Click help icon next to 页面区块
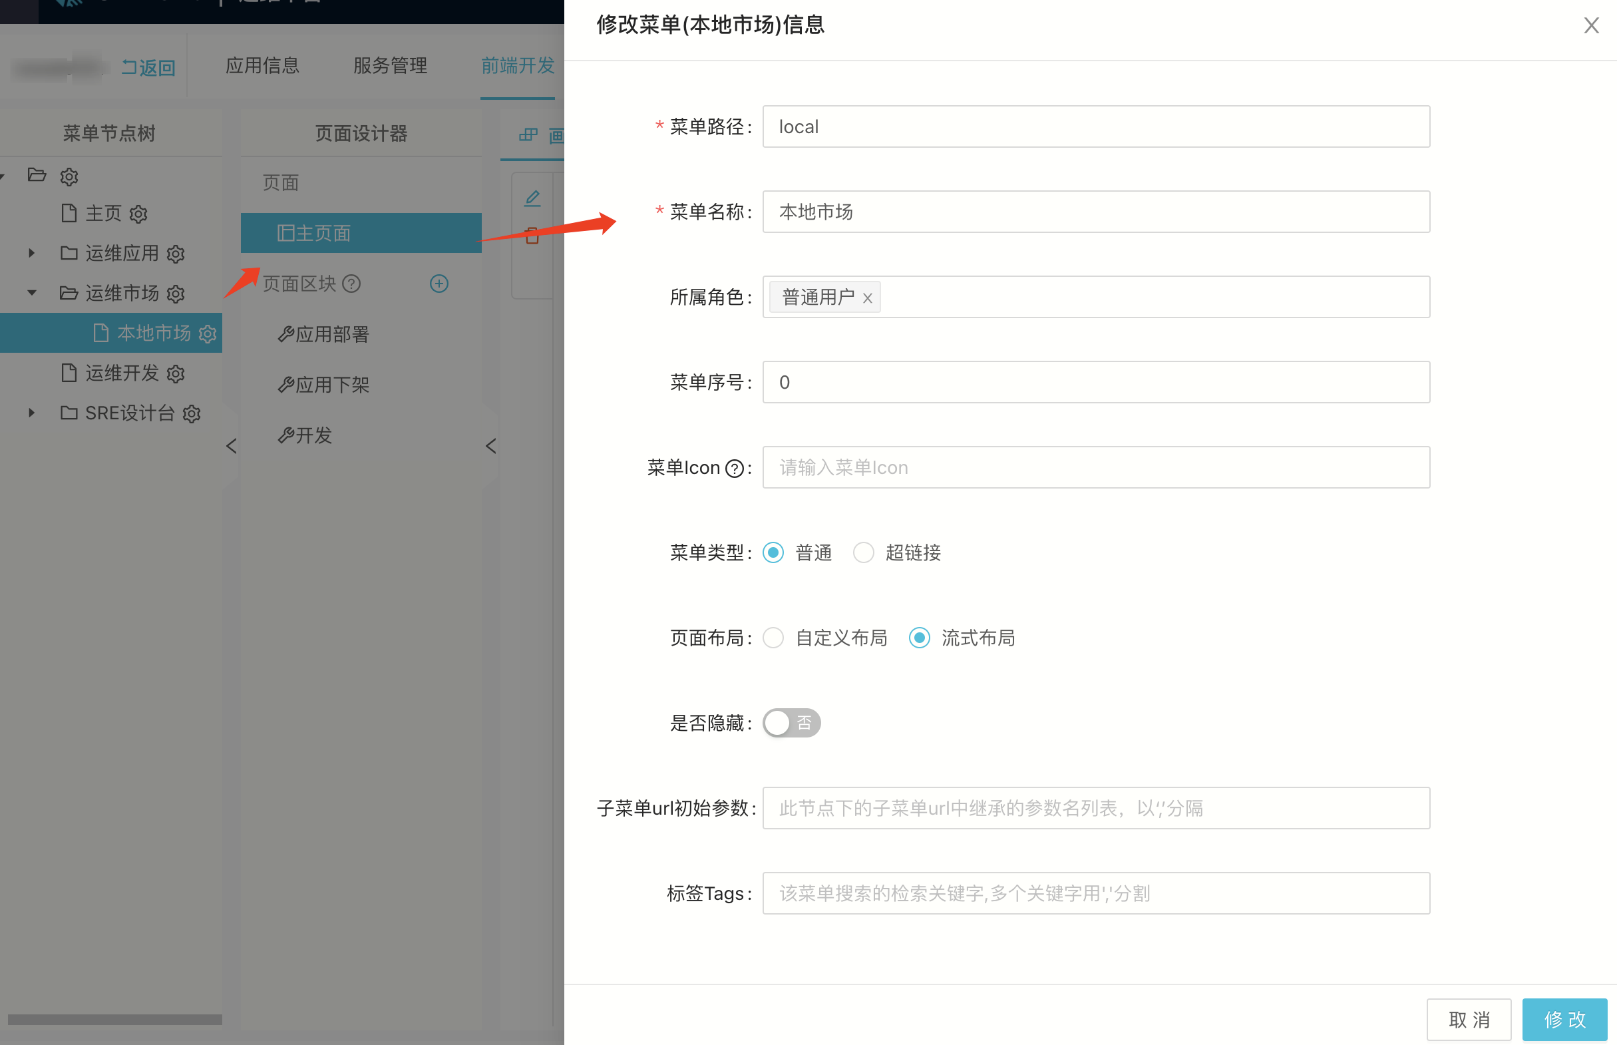Screen dimensions: 1617x1045 pos(351,284)
